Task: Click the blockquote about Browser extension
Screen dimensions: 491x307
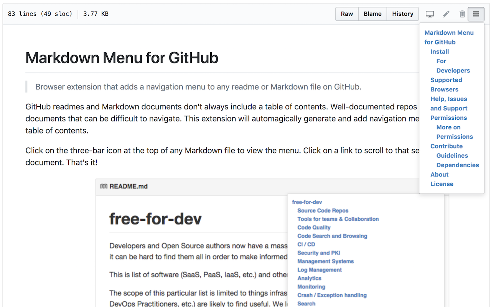Action: 198,87
